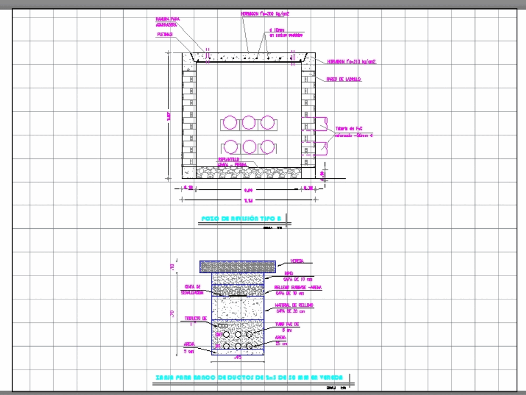Click the 'HORMIGON f'c=210 kg/cm2' annotation
The image size is (526, 395).
click(x=351, y=62)
